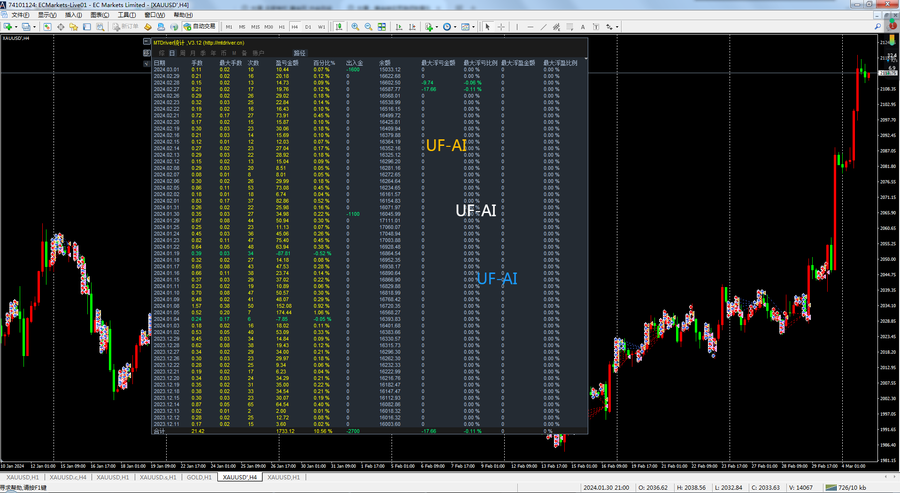The width and height of the screenshot is (900, 493).
Task: Open the 窗口(W) menu
Action: [154, 15]
